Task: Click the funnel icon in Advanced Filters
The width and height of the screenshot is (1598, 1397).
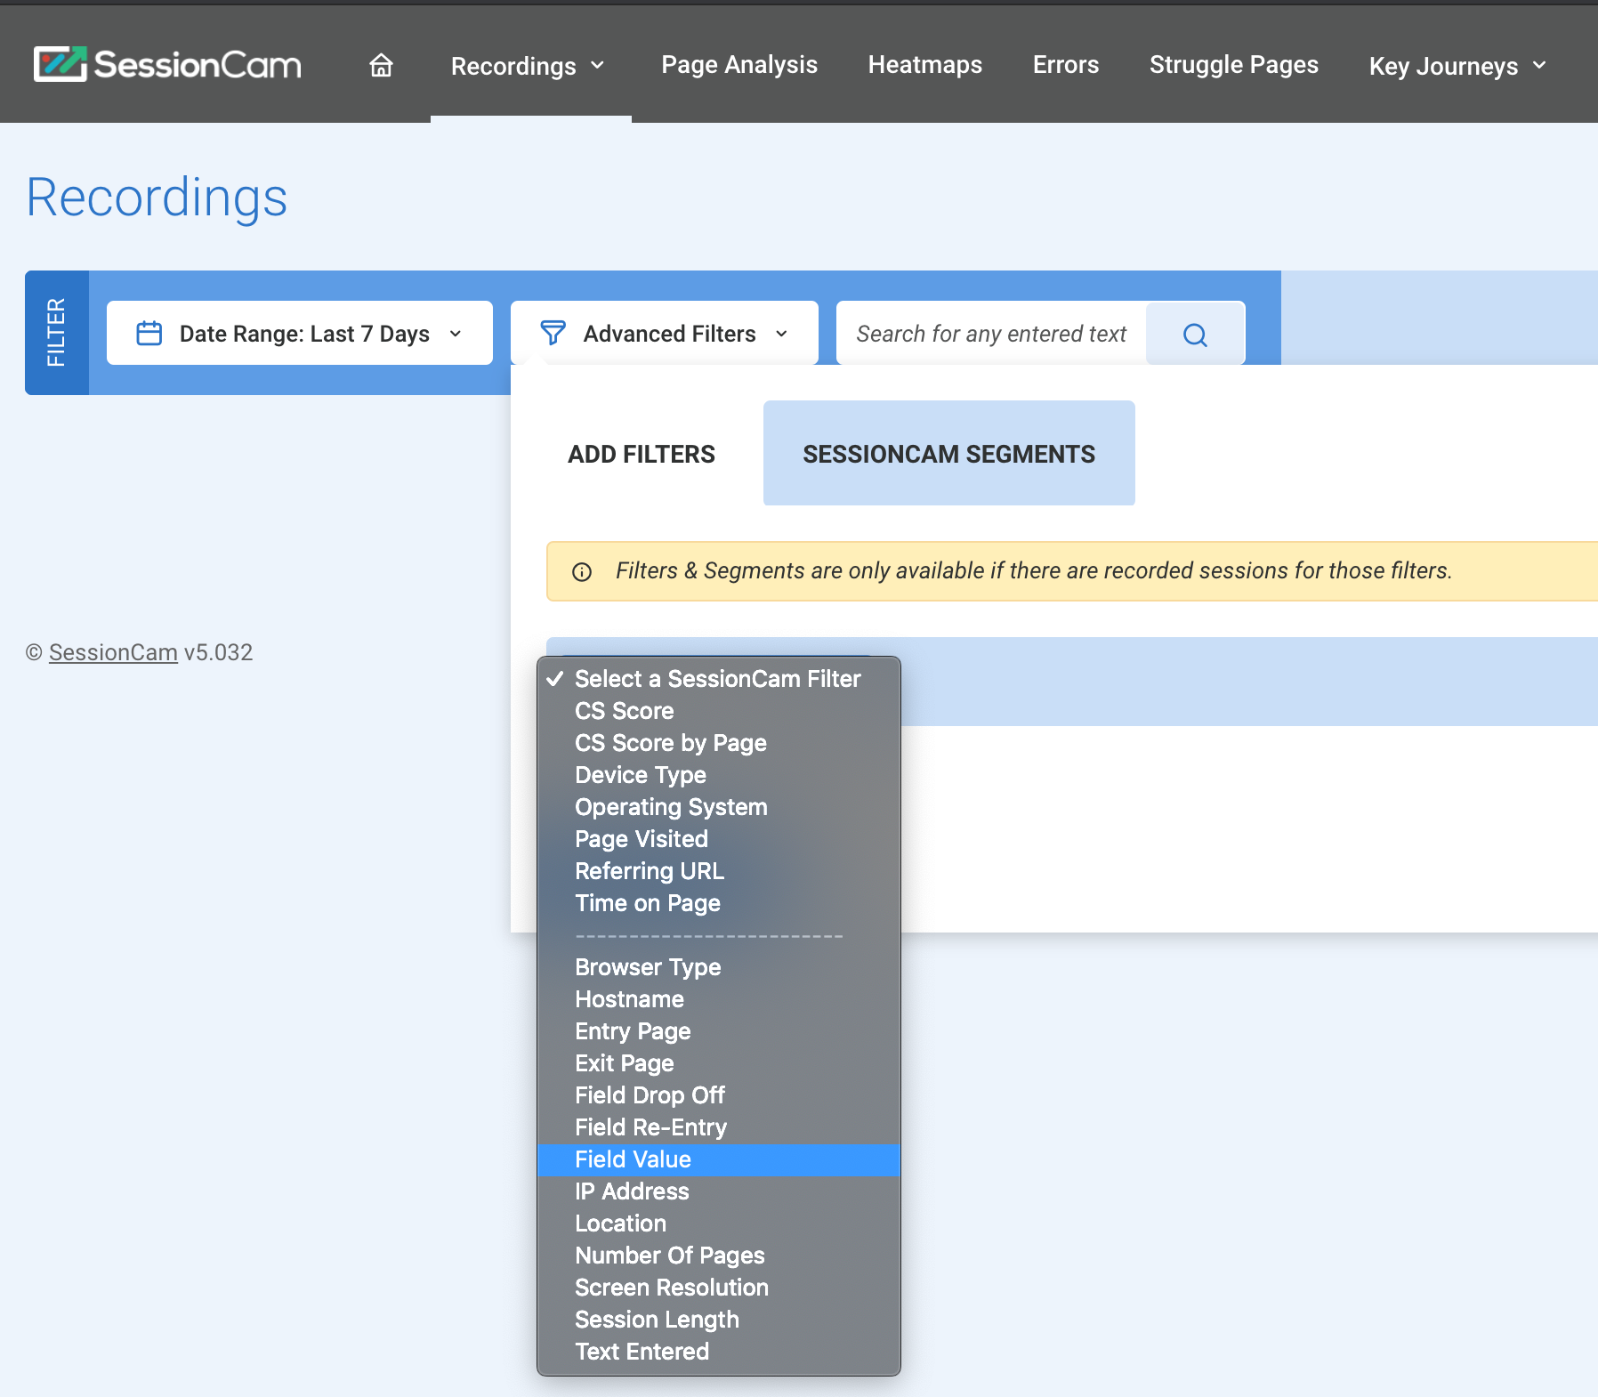Action: point(553,334)
